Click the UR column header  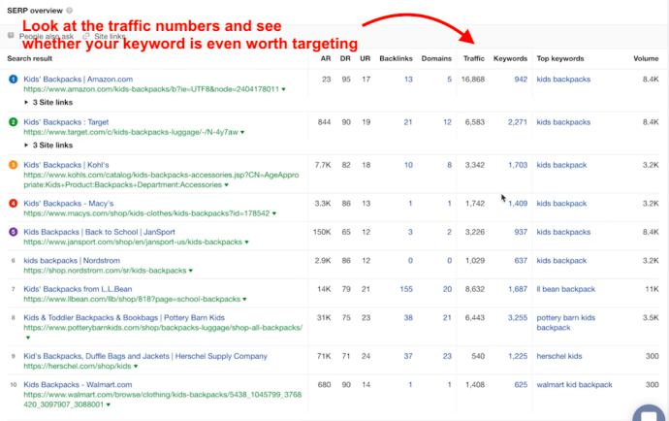[366, 58]
